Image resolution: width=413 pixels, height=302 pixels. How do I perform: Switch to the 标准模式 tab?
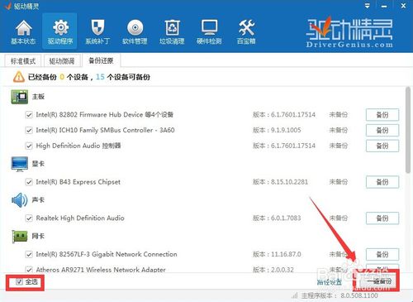[23, 61]
